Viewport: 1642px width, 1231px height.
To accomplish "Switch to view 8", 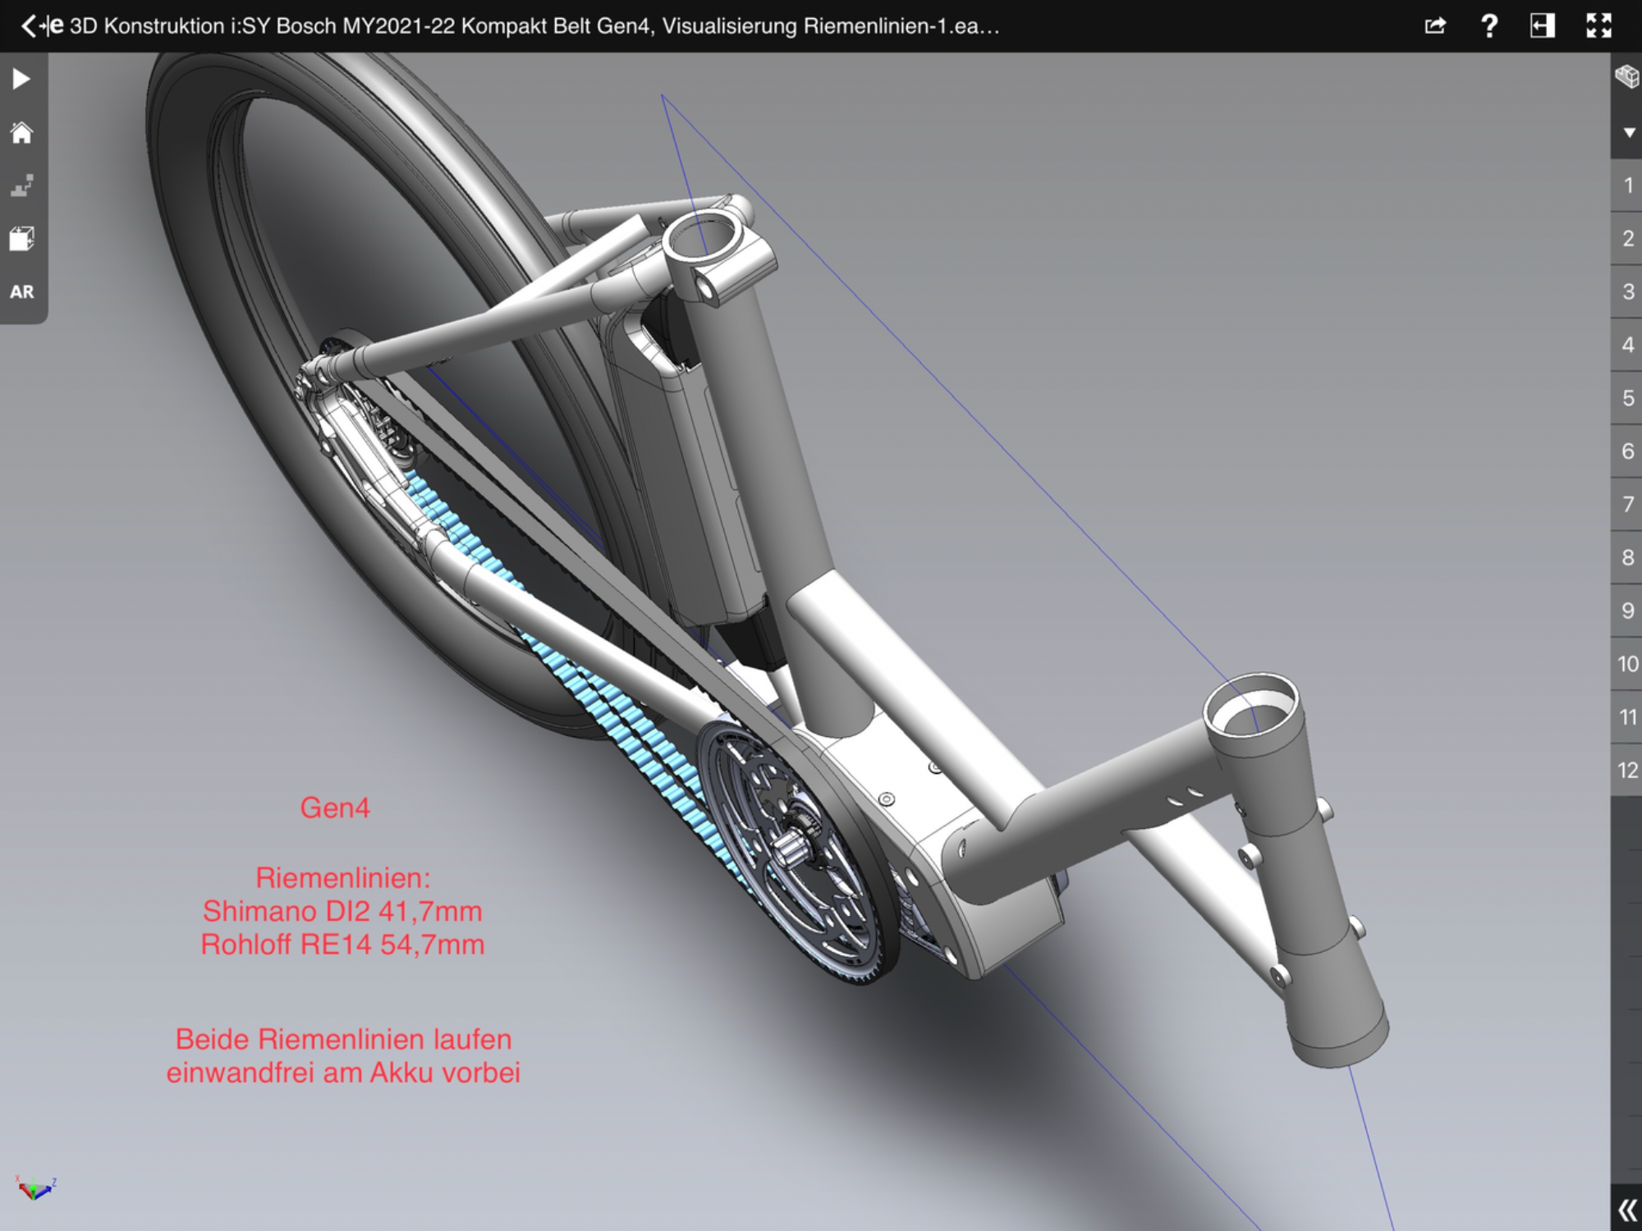I will [x=1627, y=558].
